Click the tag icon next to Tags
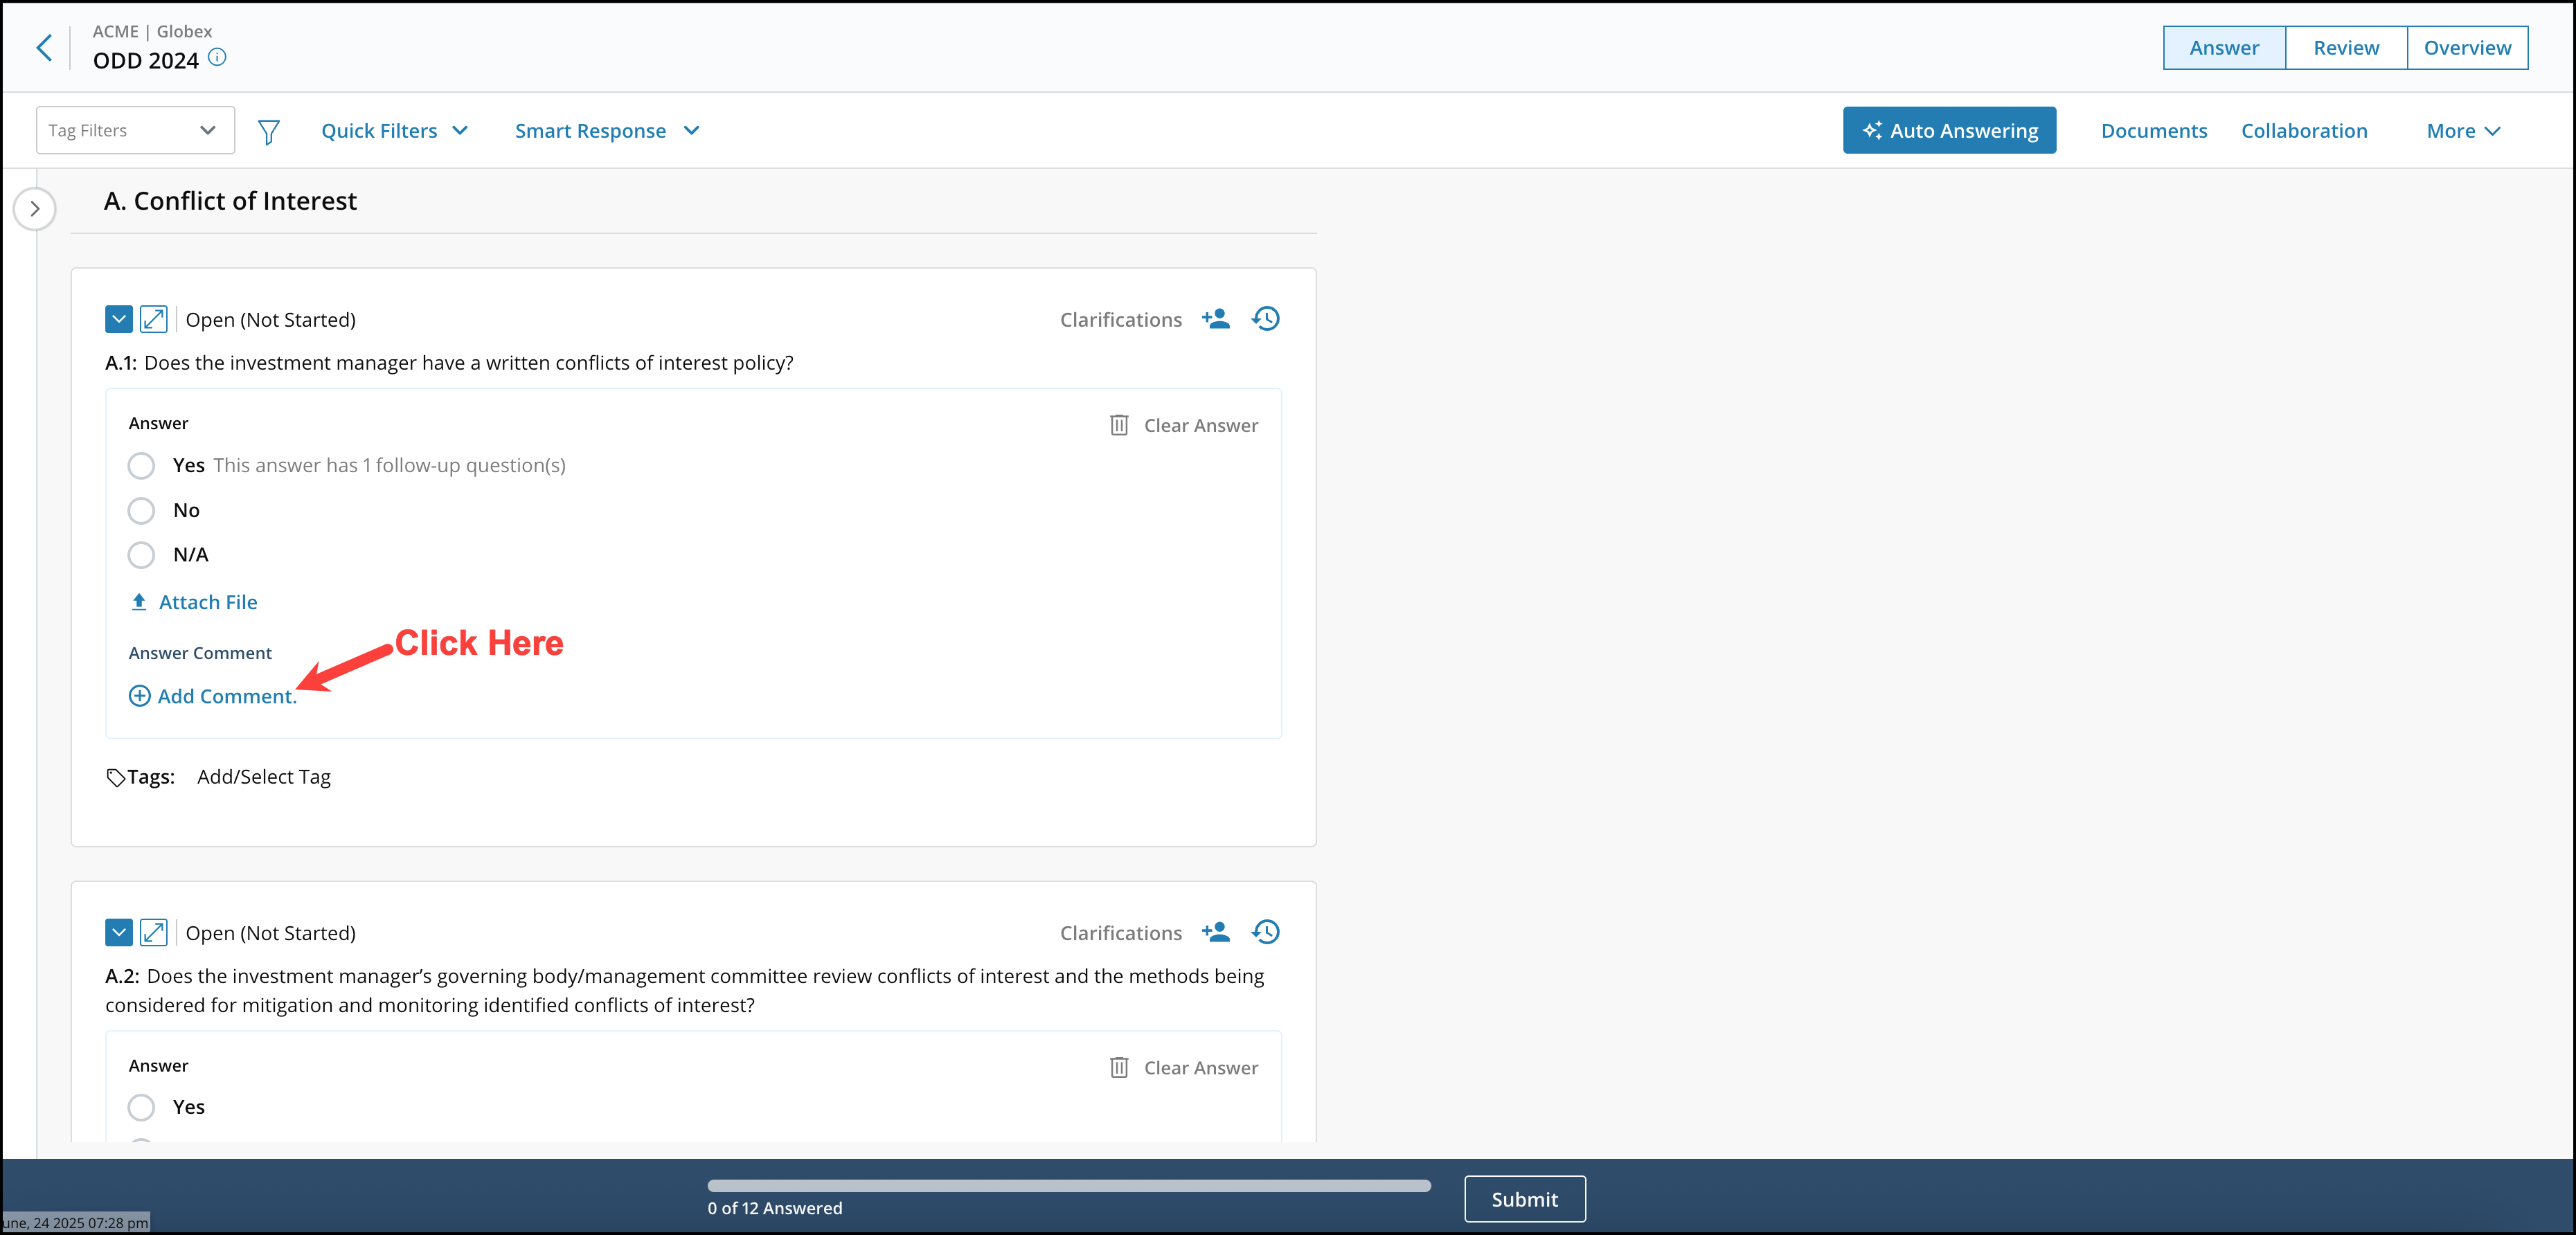The height and width of the screenshot is (1235, 2576). 116,777
